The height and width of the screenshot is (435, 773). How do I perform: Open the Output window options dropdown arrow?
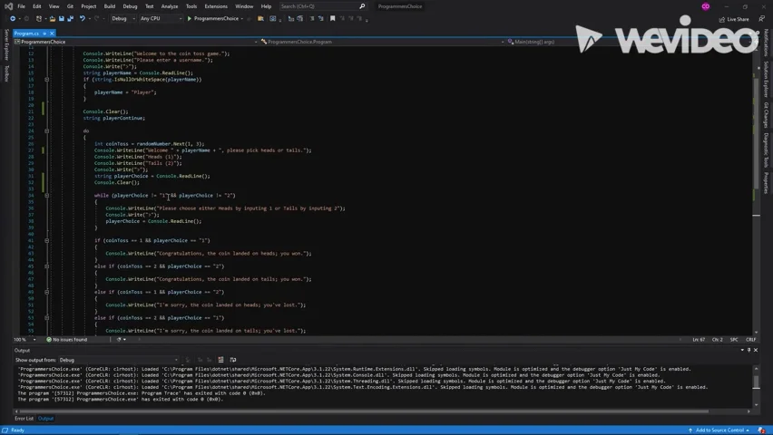742,351
